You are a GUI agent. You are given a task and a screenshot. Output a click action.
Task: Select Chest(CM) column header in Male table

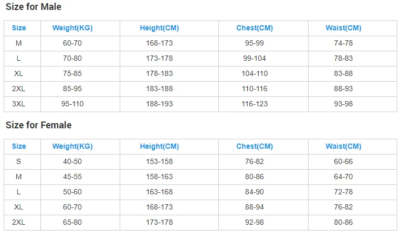(255, 28)
